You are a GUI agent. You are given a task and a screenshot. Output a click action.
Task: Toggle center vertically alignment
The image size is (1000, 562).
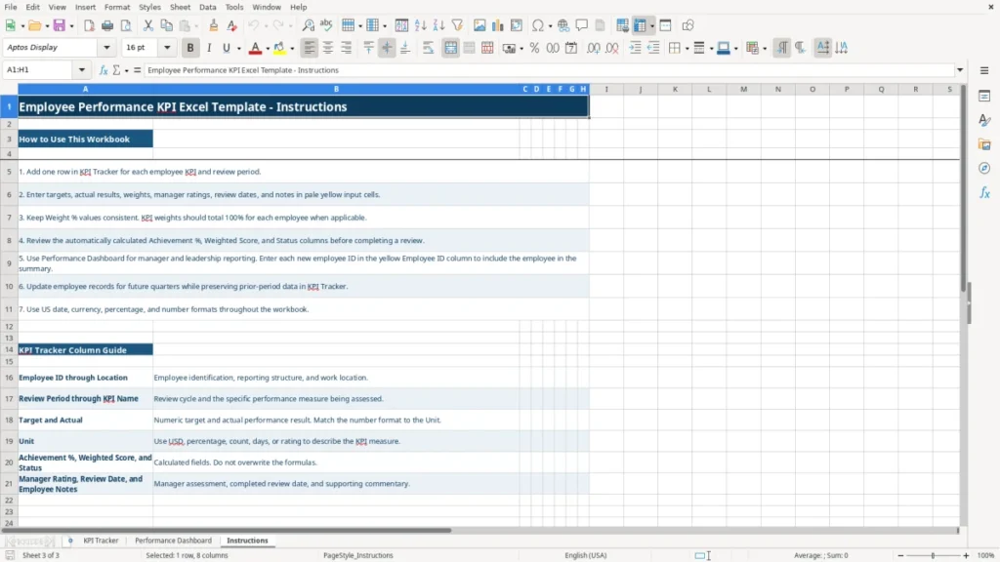coord(387,48)
